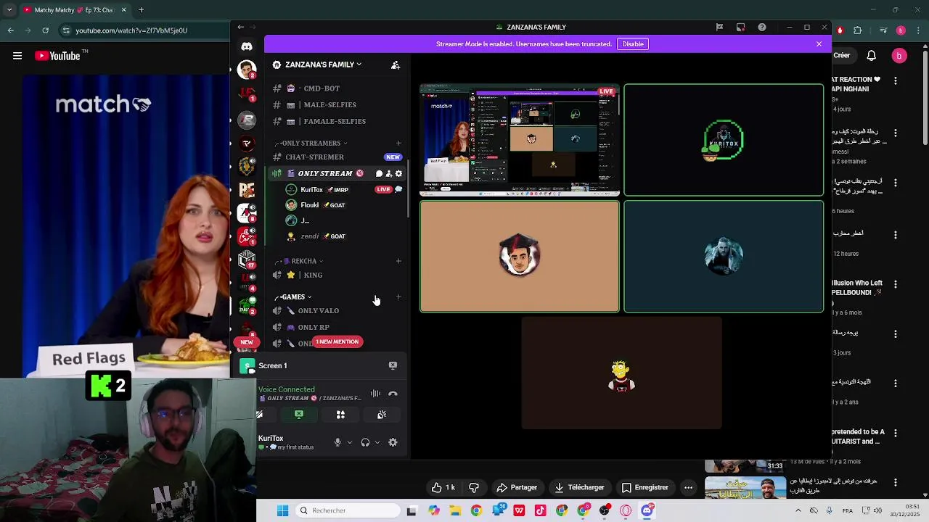Open Task View on taskbar
Screen dimensions: 929x522
pos(412,510)
